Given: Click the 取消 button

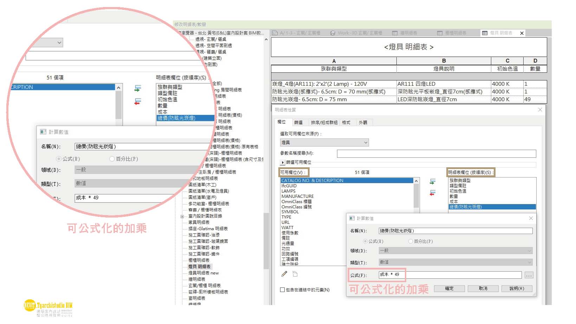Looking at the screenshot, I should pos(483,289).
